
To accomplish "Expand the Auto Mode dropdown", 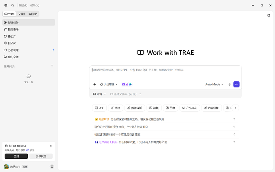I will coord(214,84).
